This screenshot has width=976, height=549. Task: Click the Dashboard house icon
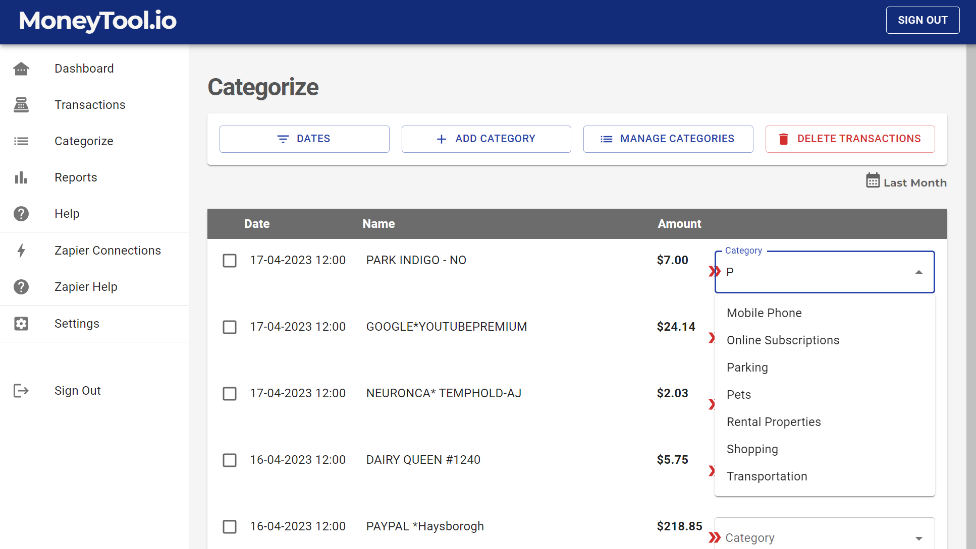pyautogui.click(x=21, y=69)
